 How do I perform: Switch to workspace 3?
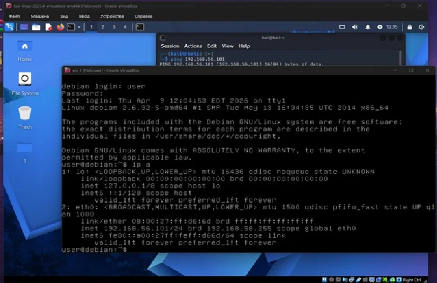114,27
